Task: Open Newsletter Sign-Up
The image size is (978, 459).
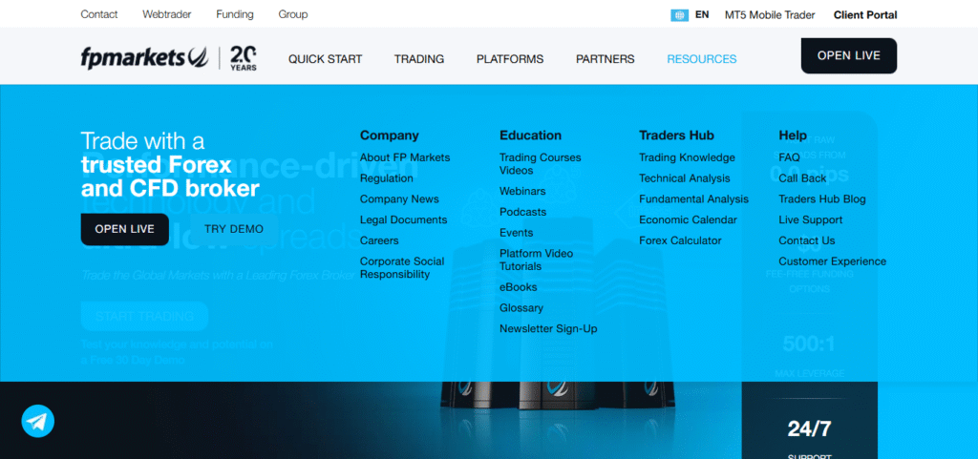Action: tap(548, 329)
